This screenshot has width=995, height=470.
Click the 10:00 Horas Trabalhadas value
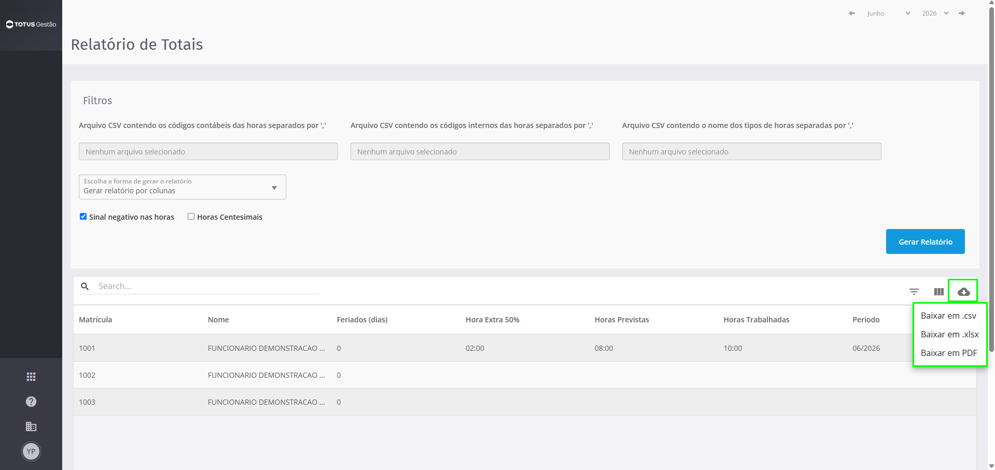coord(733,348)
